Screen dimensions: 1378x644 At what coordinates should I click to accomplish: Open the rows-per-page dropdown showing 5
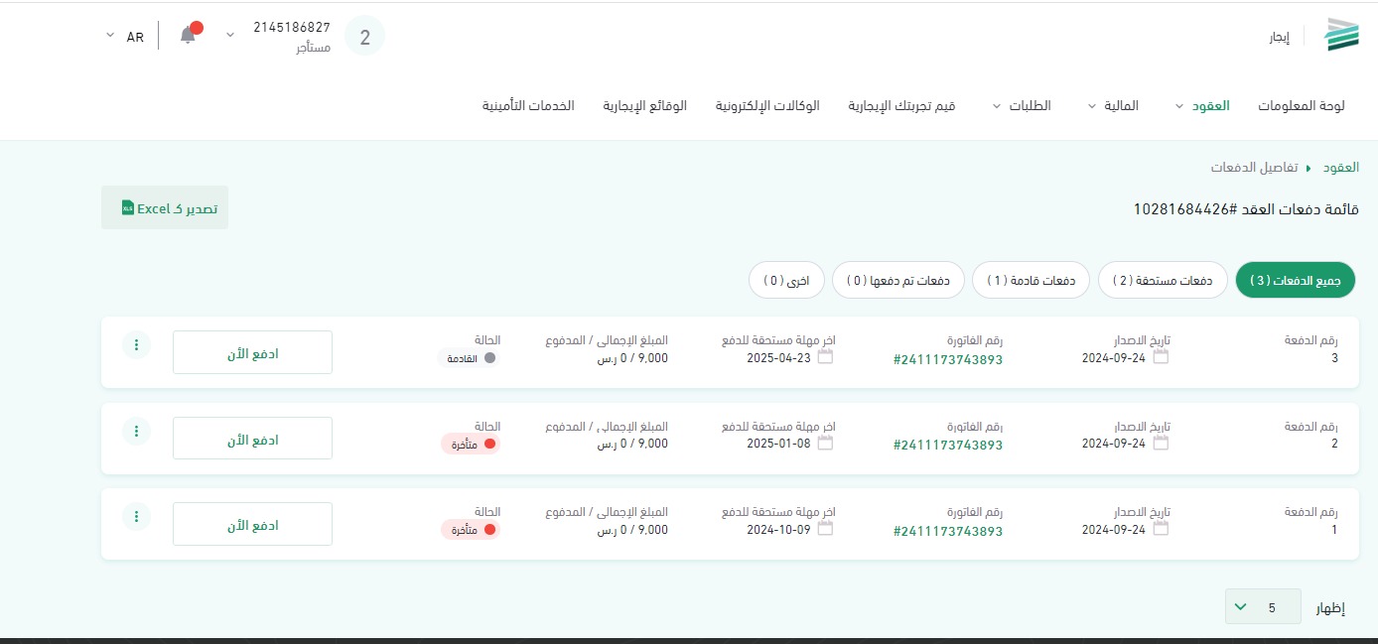click(1262, 606)
